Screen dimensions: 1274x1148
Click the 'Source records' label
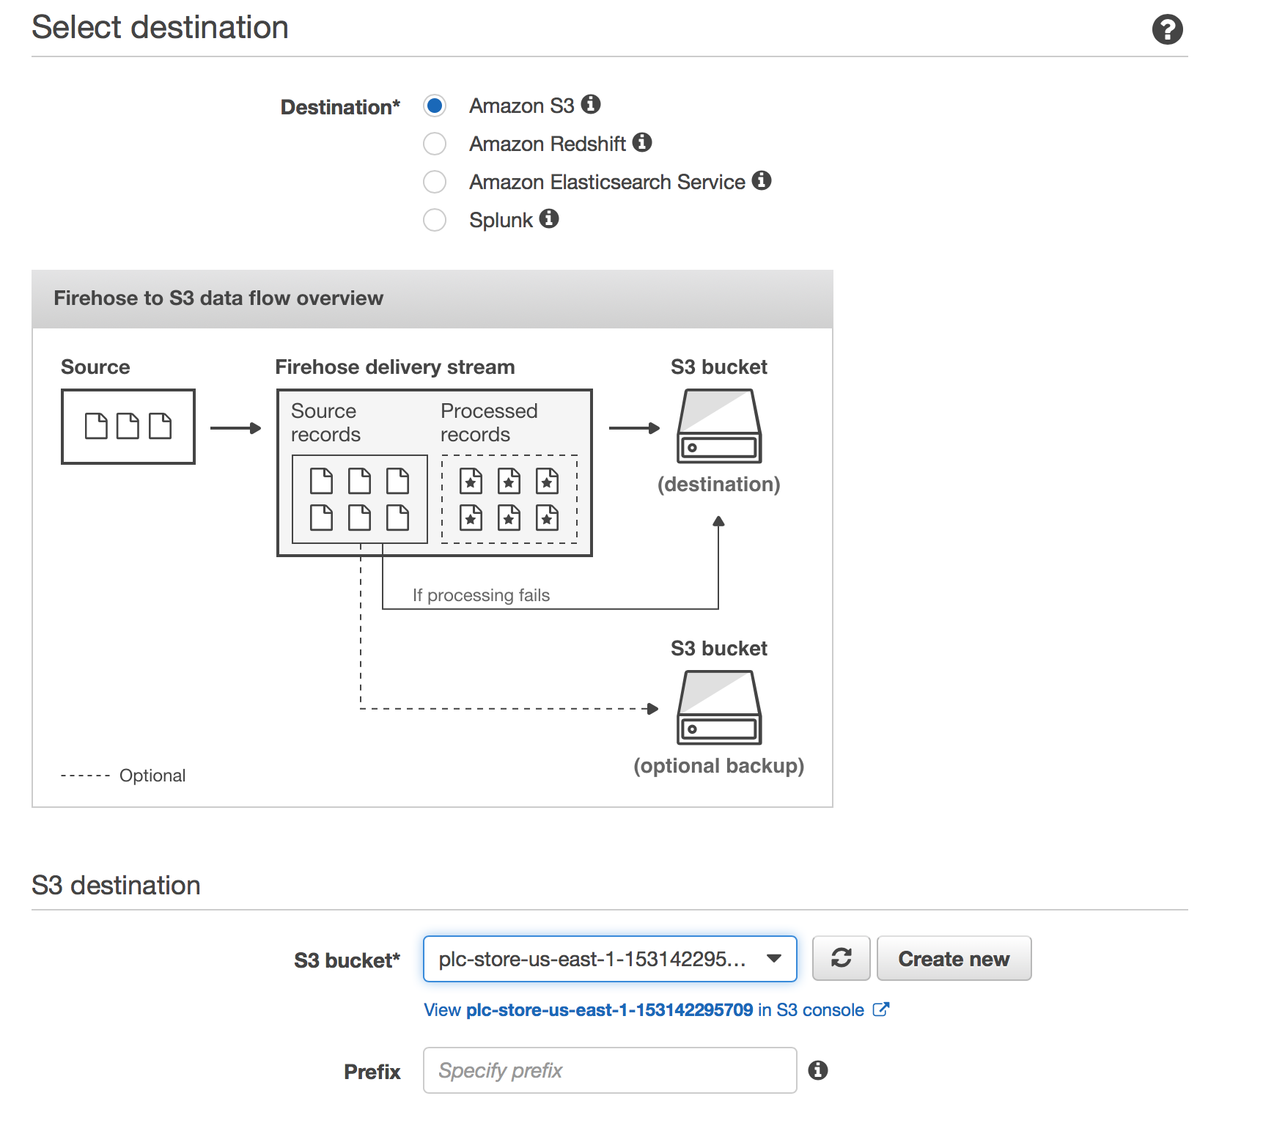[x=325, y=422]
